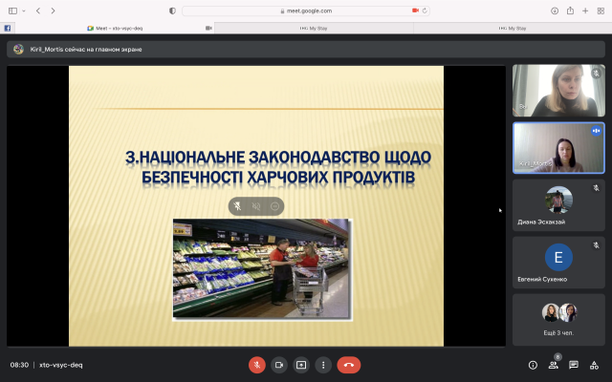Open more options three-dot menu
The image size is (612, 382).
click(323, 364)
